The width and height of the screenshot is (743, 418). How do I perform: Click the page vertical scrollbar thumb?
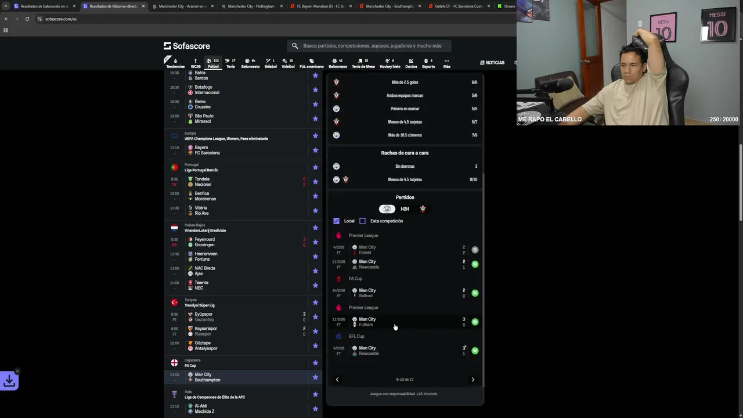point(741,182)
